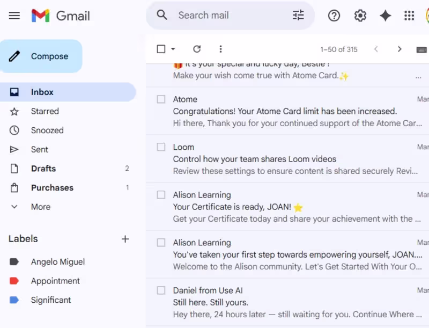
Task: Open Your Certificate is ready email
Action: coord(287,207)
